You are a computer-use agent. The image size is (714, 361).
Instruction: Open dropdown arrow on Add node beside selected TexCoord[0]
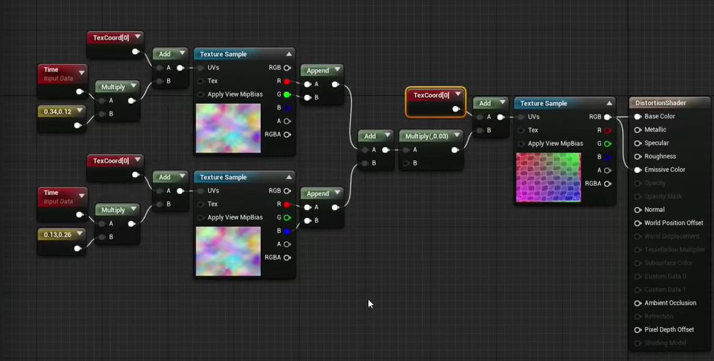[502, 103]
